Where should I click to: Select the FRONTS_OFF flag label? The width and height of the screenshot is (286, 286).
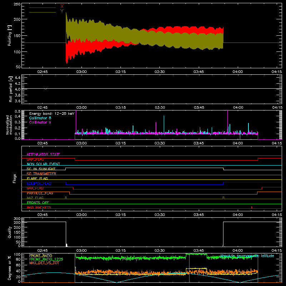tap(38, 202)
